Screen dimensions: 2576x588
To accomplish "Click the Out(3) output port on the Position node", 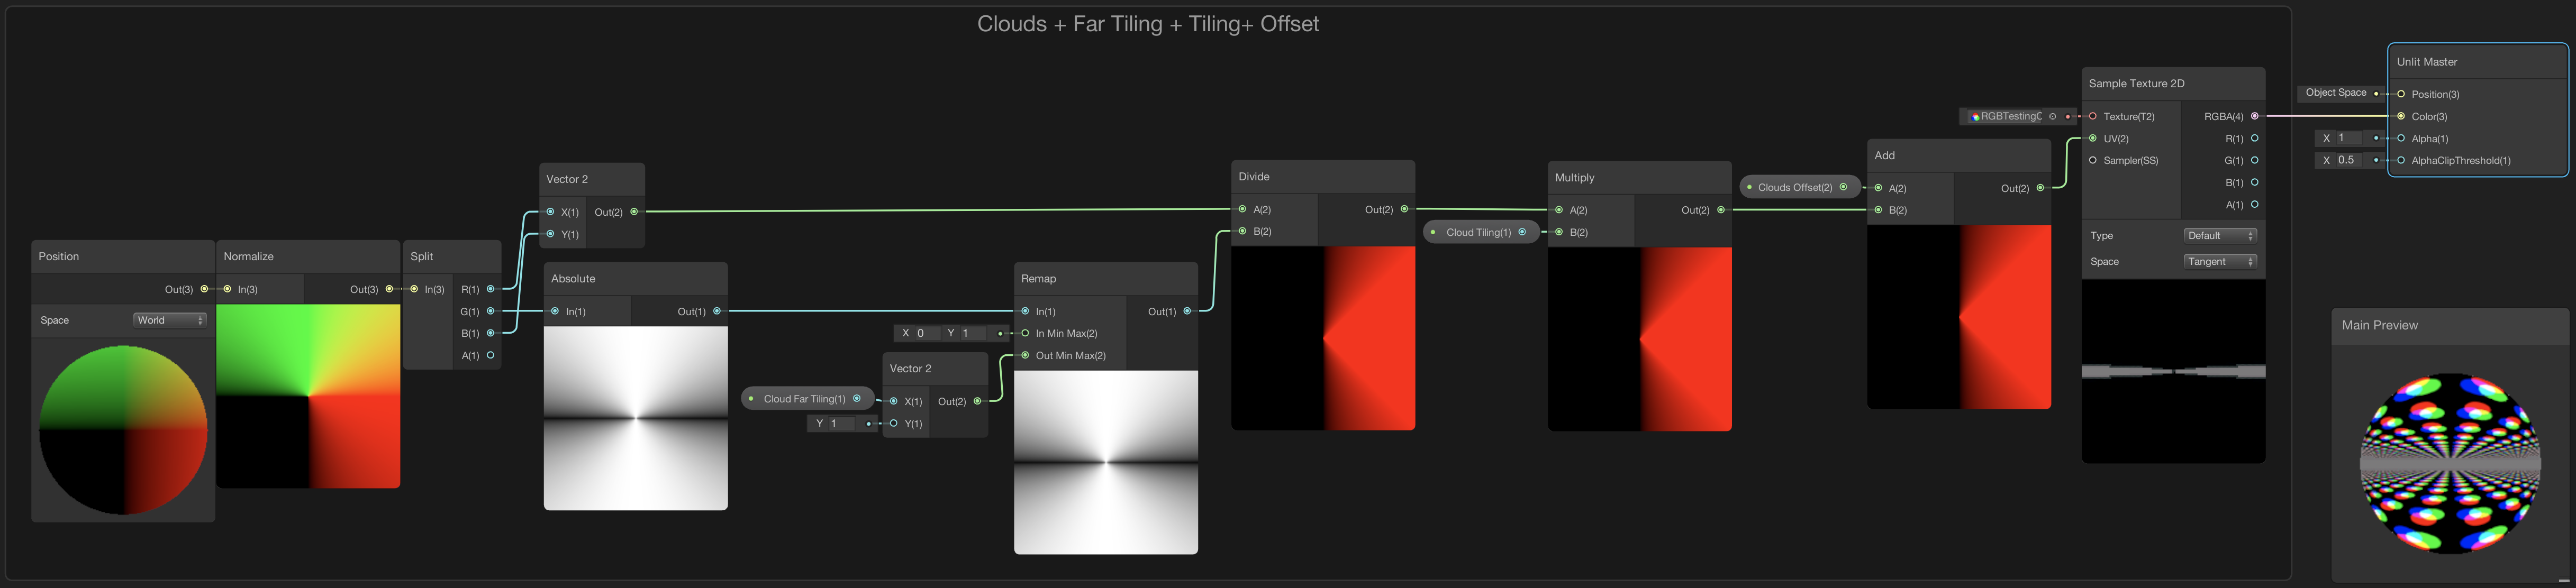I will [203, 288].
